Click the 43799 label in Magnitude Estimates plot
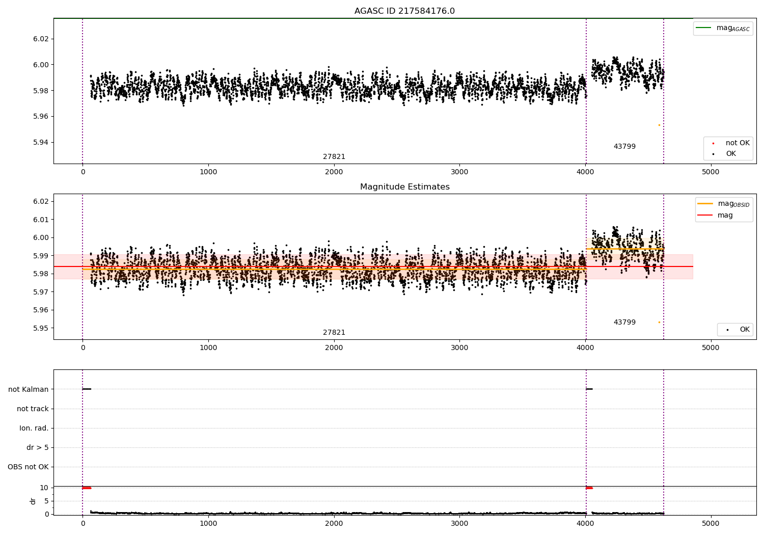The height and width of the screenshot is (535, 764). point(624,323)
